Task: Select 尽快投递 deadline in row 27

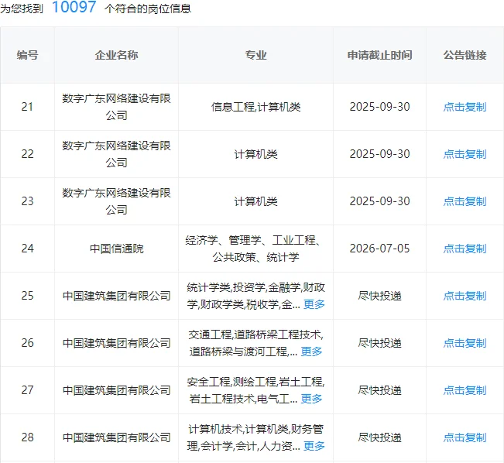Action: click(x=379, y=390)
